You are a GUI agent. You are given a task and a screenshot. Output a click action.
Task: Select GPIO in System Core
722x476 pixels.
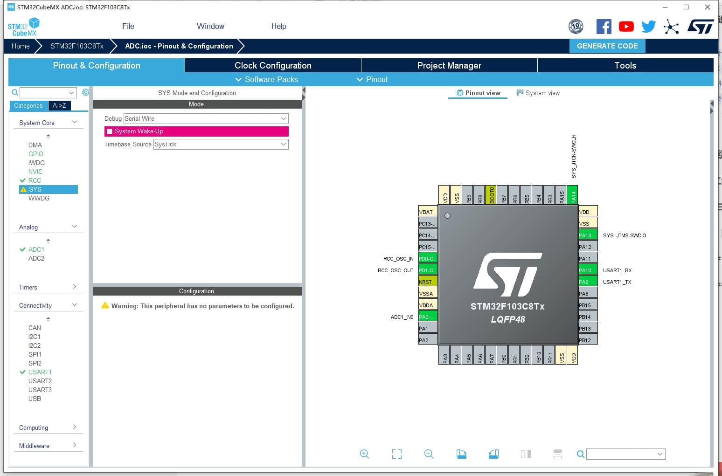[x=36, y=154]
